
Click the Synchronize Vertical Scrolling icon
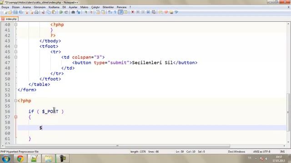pos(98,12)
